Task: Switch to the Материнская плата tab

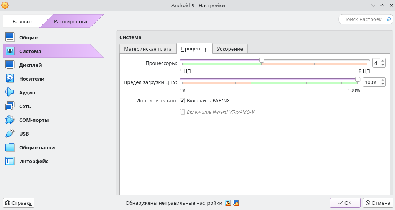Action: [148, 49]
